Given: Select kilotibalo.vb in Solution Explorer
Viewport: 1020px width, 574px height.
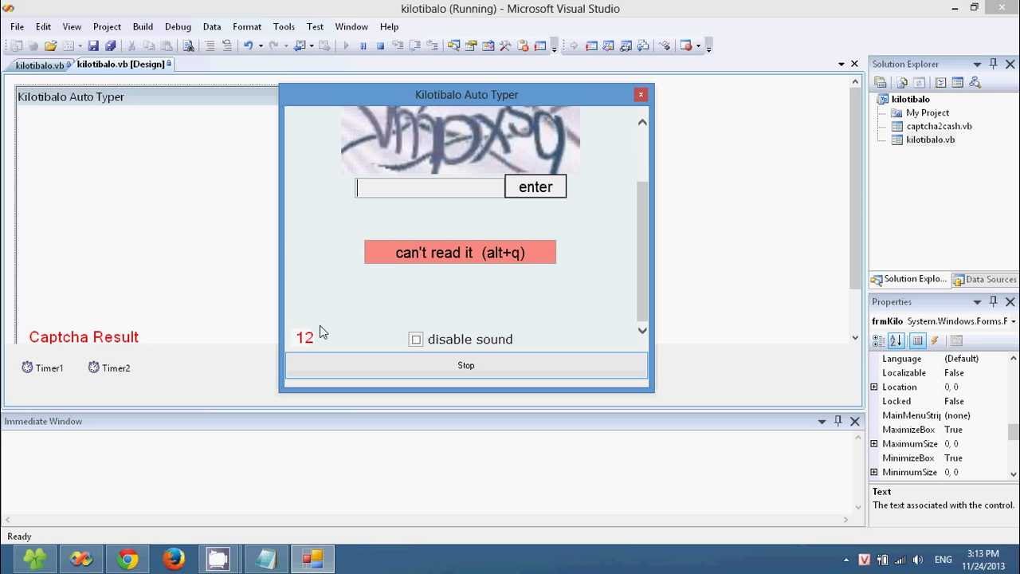Looking at the screenshot, I should coord(922,140).
